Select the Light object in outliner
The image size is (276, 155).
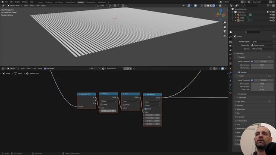(242, 18)
